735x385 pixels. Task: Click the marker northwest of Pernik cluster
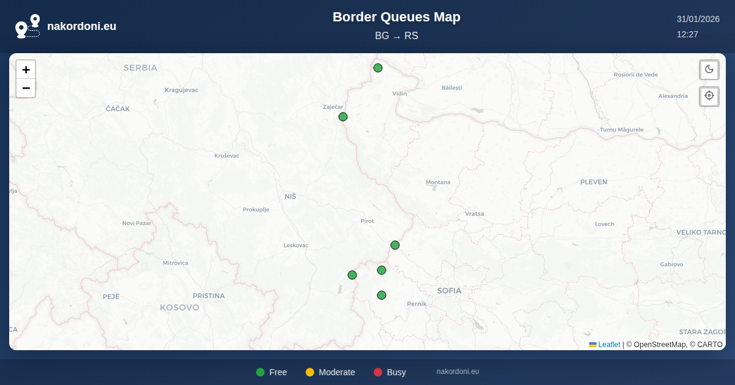tap(382, 270)
